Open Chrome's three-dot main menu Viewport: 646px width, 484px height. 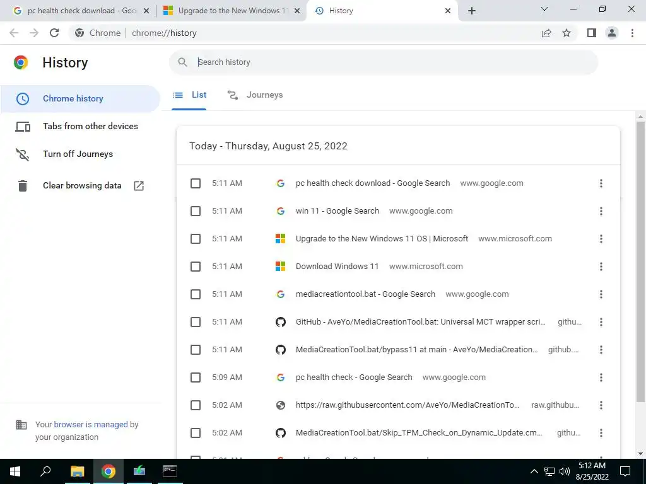pyautogui.click(x=632, y=33)
